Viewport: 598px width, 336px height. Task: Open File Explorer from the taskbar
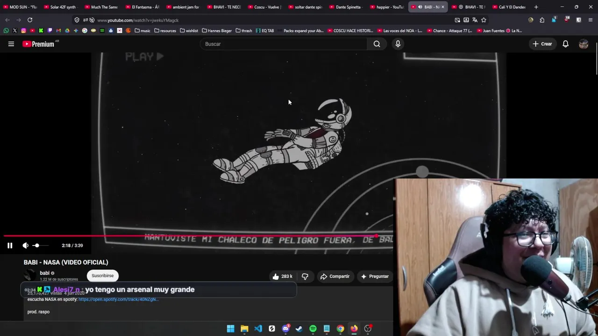pyautogui.click(x=244, y=329)
